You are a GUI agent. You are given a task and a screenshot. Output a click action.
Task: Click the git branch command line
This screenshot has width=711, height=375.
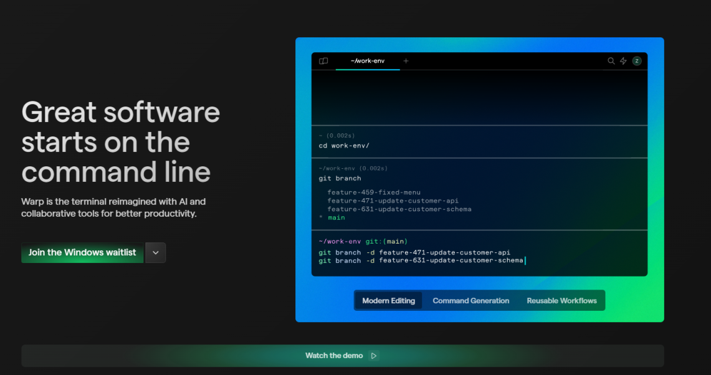point(340,178)
